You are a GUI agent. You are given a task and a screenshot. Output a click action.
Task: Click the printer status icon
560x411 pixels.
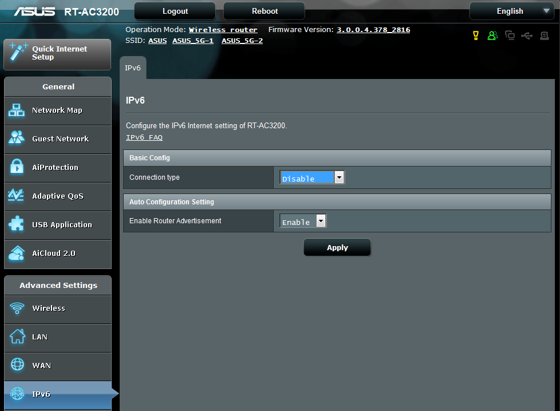[x=545, y=35]
